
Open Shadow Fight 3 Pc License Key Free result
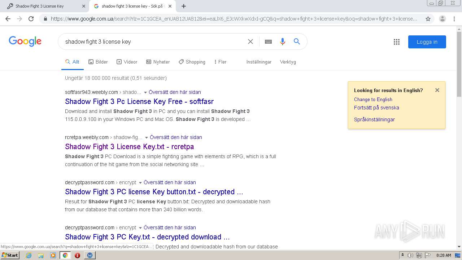click(139, 101)
